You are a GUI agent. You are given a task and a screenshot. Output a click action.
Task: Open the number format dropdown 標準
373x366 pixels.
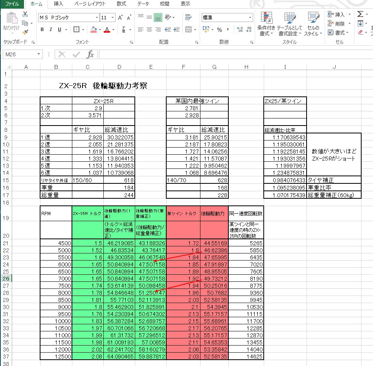tap(250, 17)
